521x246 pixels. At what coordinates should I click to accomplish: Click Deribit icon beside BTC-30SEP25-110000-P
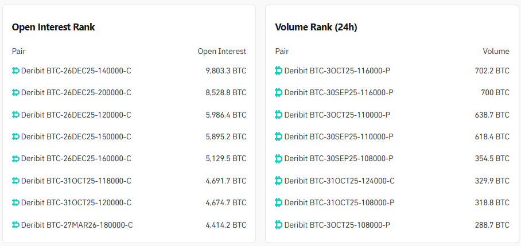pyautogui.click(x=279, y=137)
